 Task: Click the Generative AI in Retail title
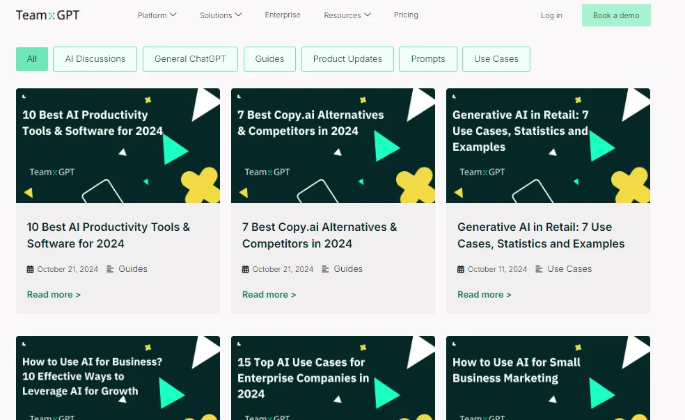click(x=541, y=235)
